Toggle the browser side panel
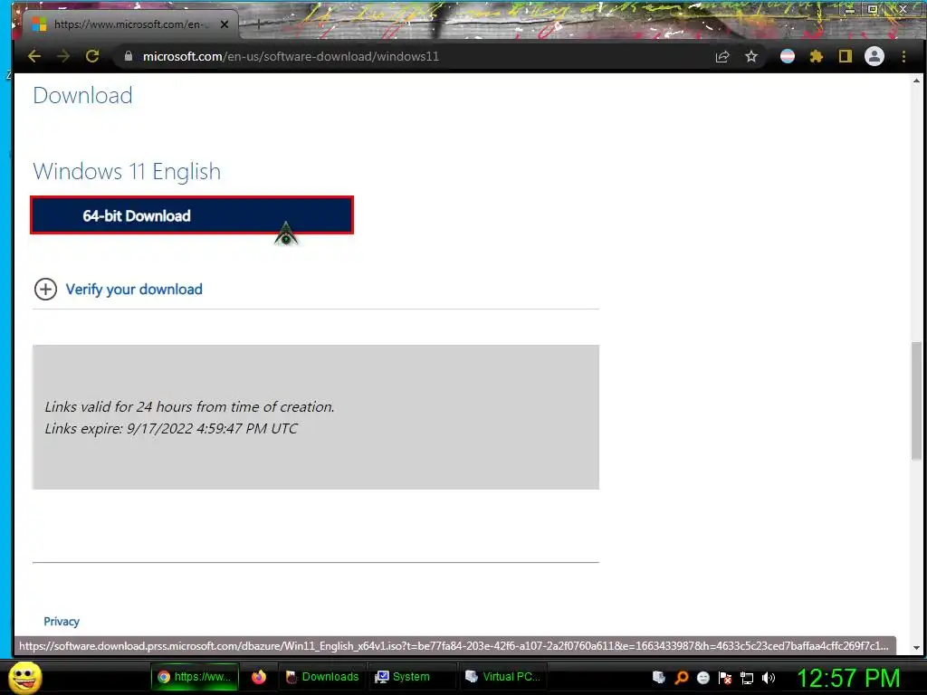Viewport: 927px width, 695px height. pos(846,57)
